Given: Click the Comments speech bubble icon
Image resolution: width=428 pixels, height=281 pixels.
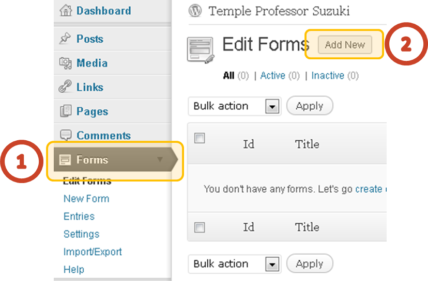Looking at the screenshot, I should [66, 135].
